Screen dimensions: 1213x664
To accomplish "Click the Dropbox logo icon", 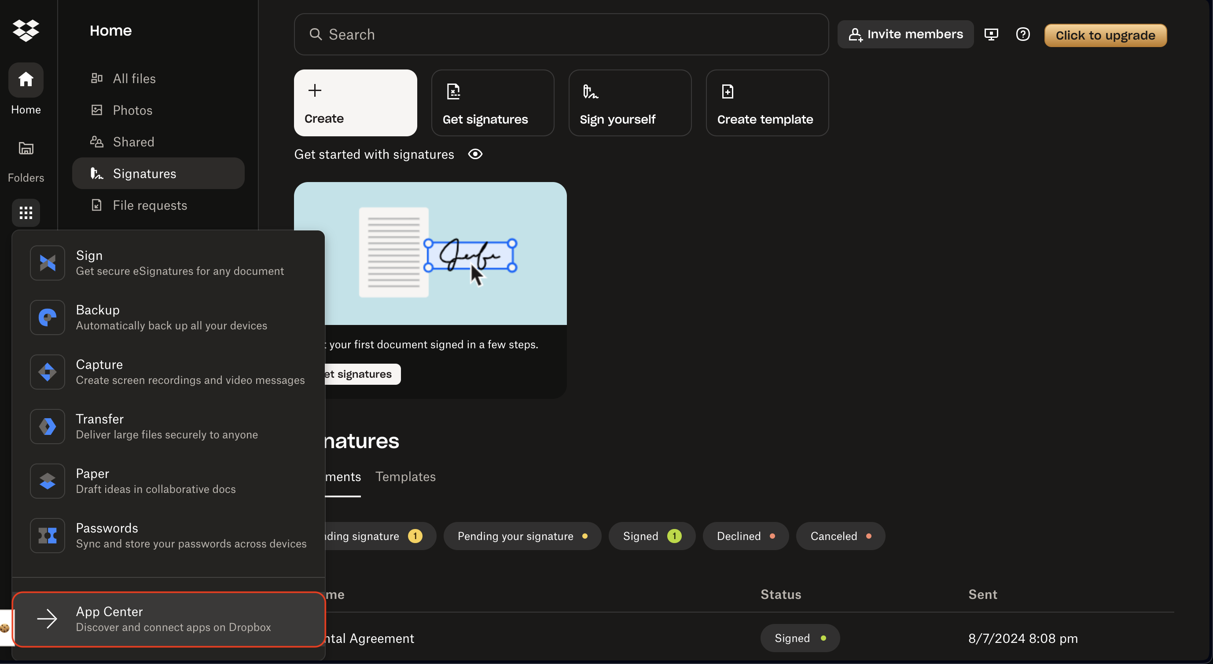I will point(26,31).
